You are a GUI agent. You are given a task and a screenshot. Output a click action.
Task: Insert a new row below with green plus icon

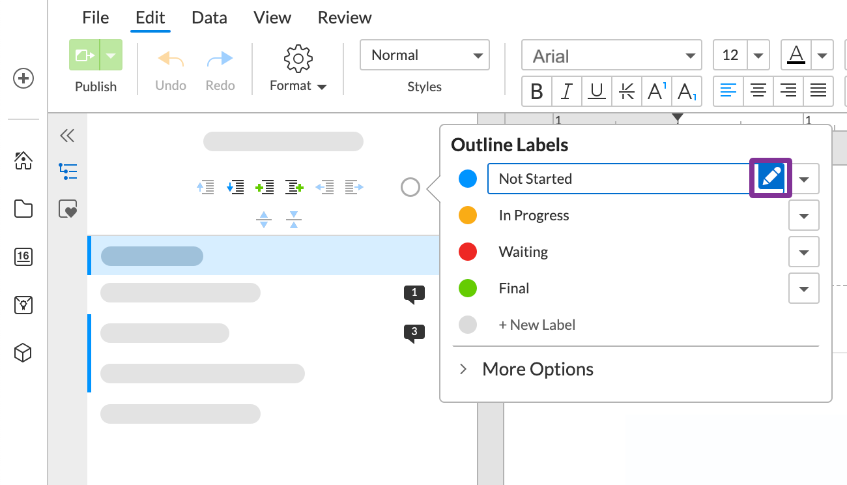point(294,187)
